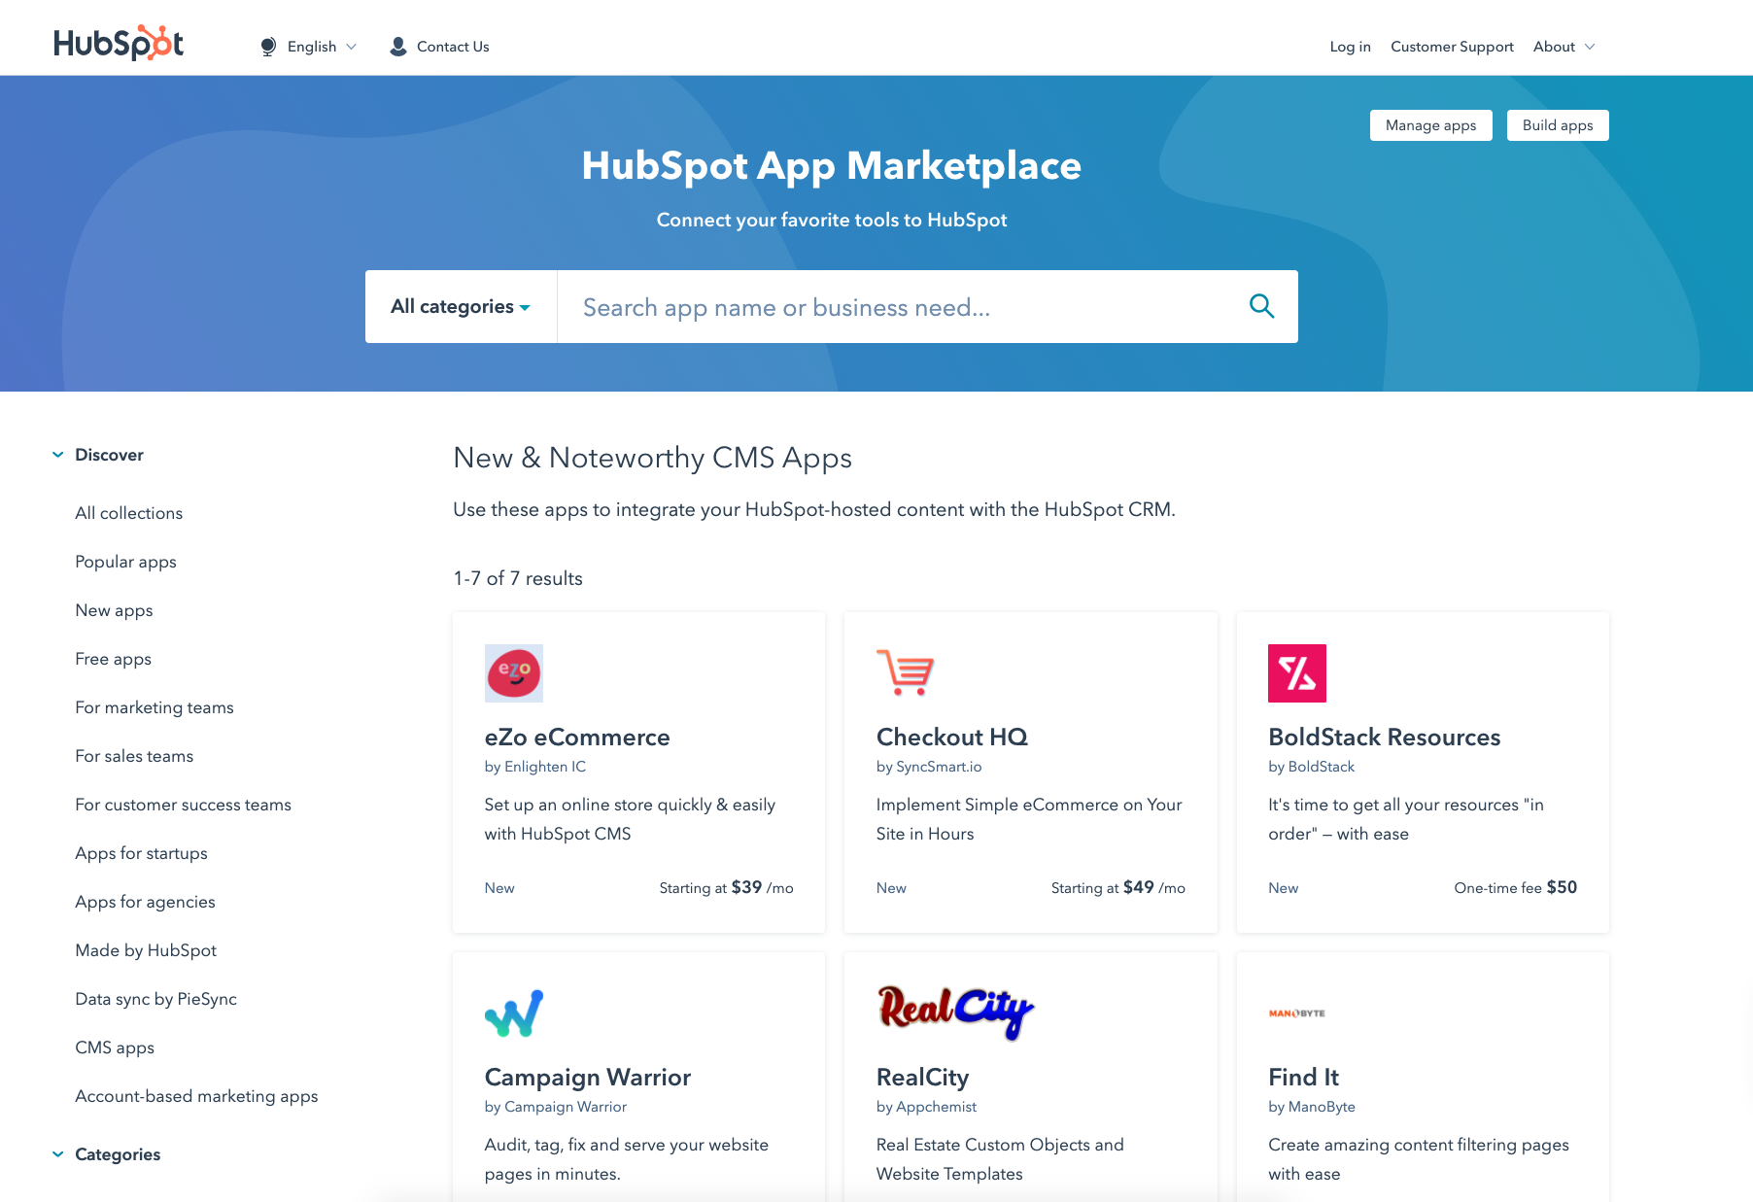Expand the About menu
The width and height of the screenshot is (1753, 1202).
pos(1563,46)
